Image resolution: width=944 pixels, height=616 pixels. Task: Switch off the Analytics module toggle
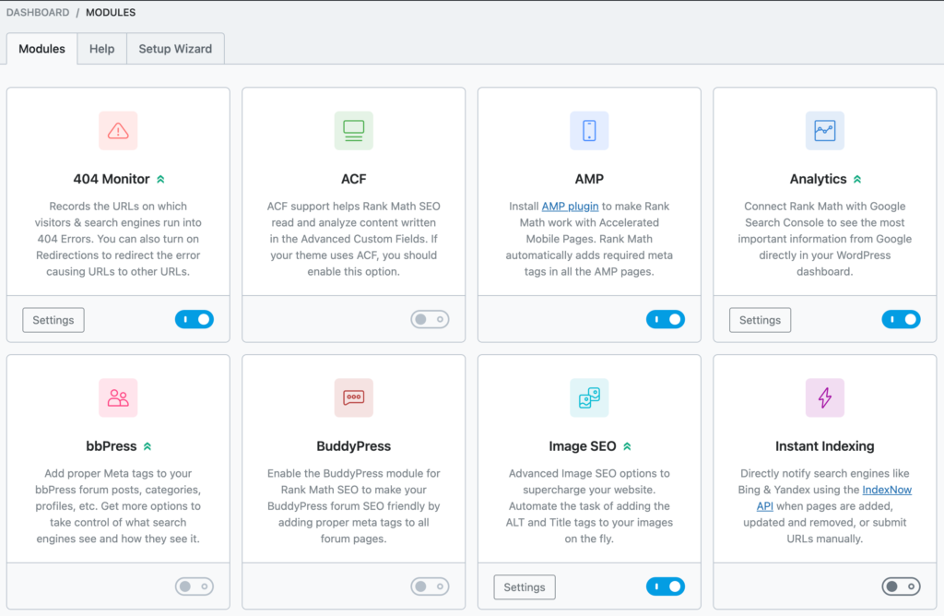(902, 319)
